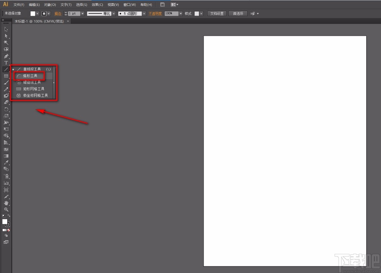
Task: Select the Hand tool
Action: 6,203
